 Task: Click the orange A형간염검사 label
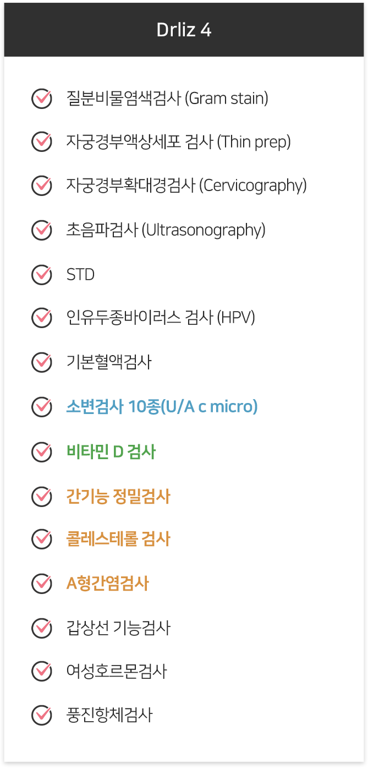(107, 584)
